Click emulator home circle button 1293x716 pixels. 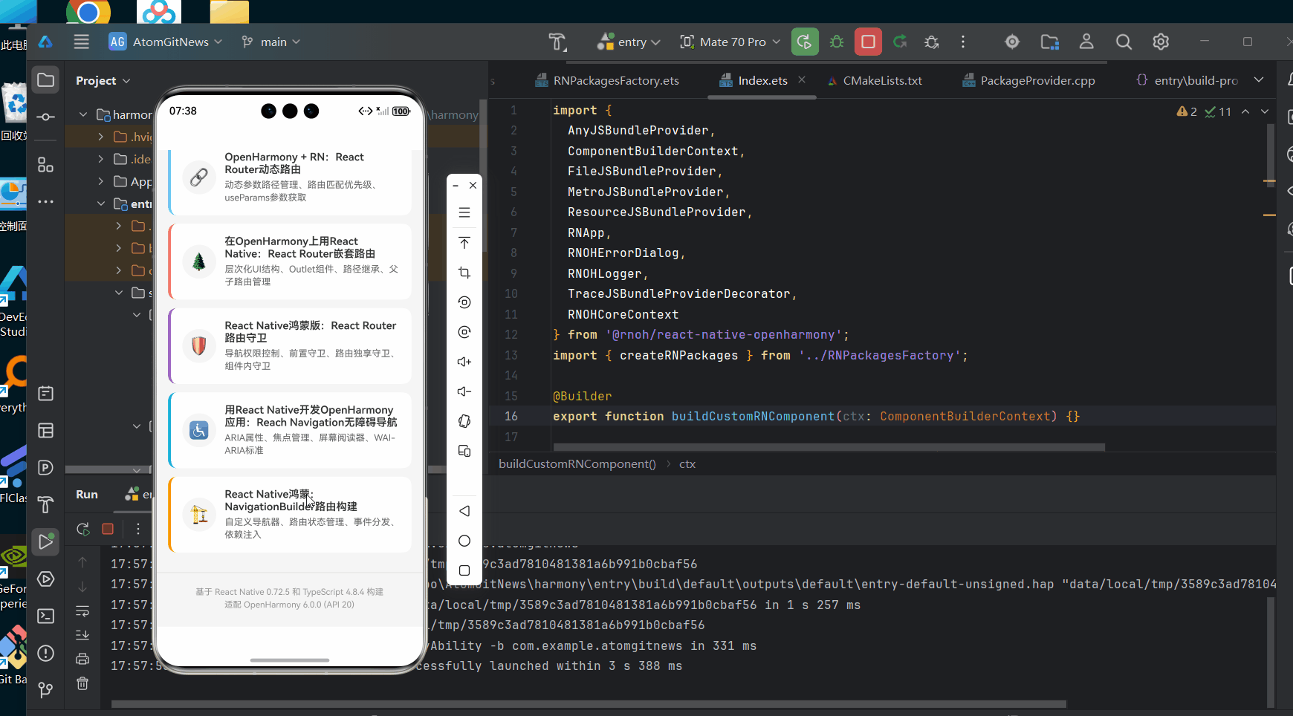click(x=464, y=541)
